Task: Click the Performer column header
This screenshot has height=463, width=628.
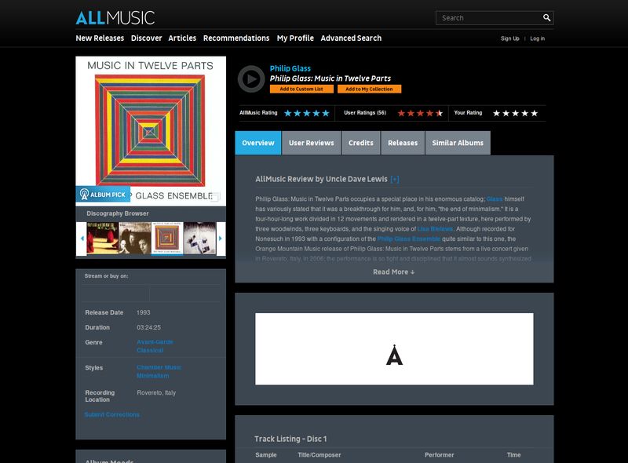Action: [x=440, y=455]
